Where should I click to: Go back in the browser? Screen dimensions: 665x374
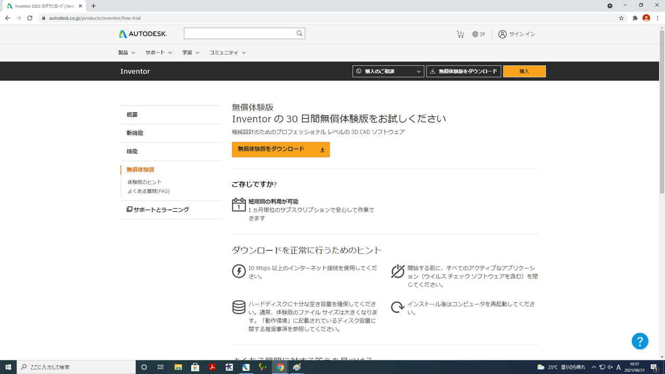[x=7, y=18]
